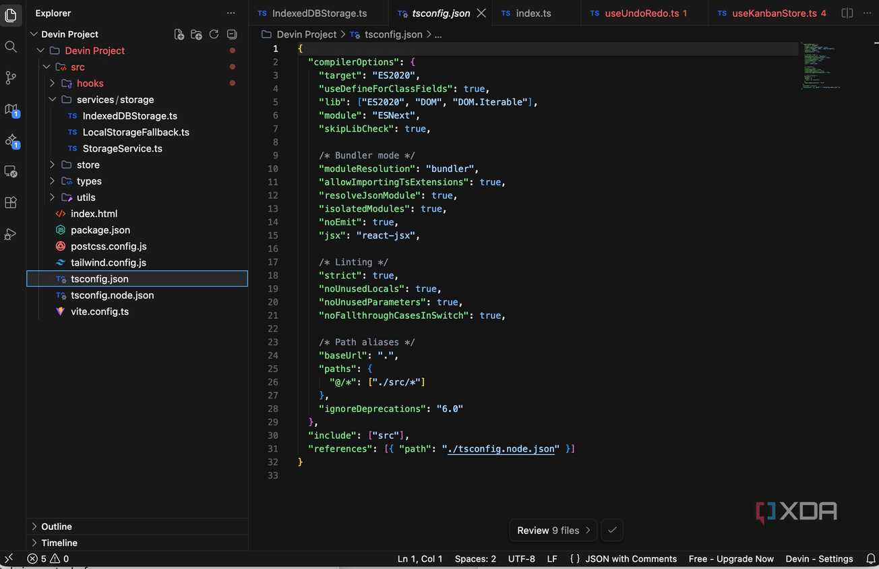Viewport: 879px width, 569px height.
Task: Change indentation via Spaces: 2
Action: [475, 559]
